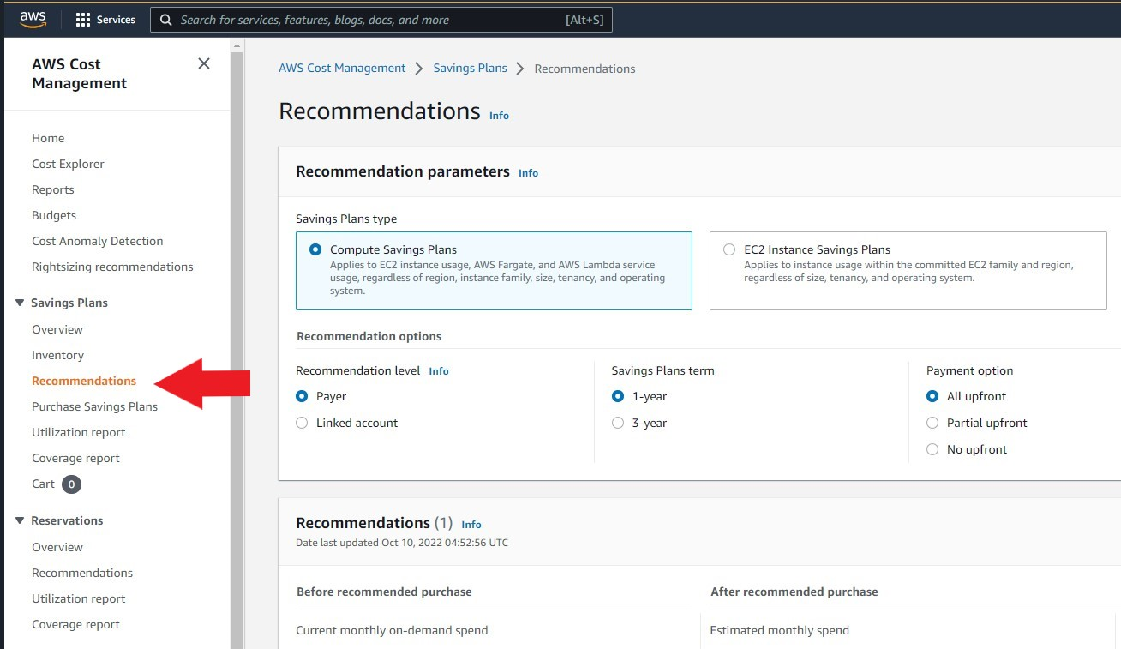The image size is (1121, 649).
Task: Open Reservations Overview
Action: coord(57,547)
